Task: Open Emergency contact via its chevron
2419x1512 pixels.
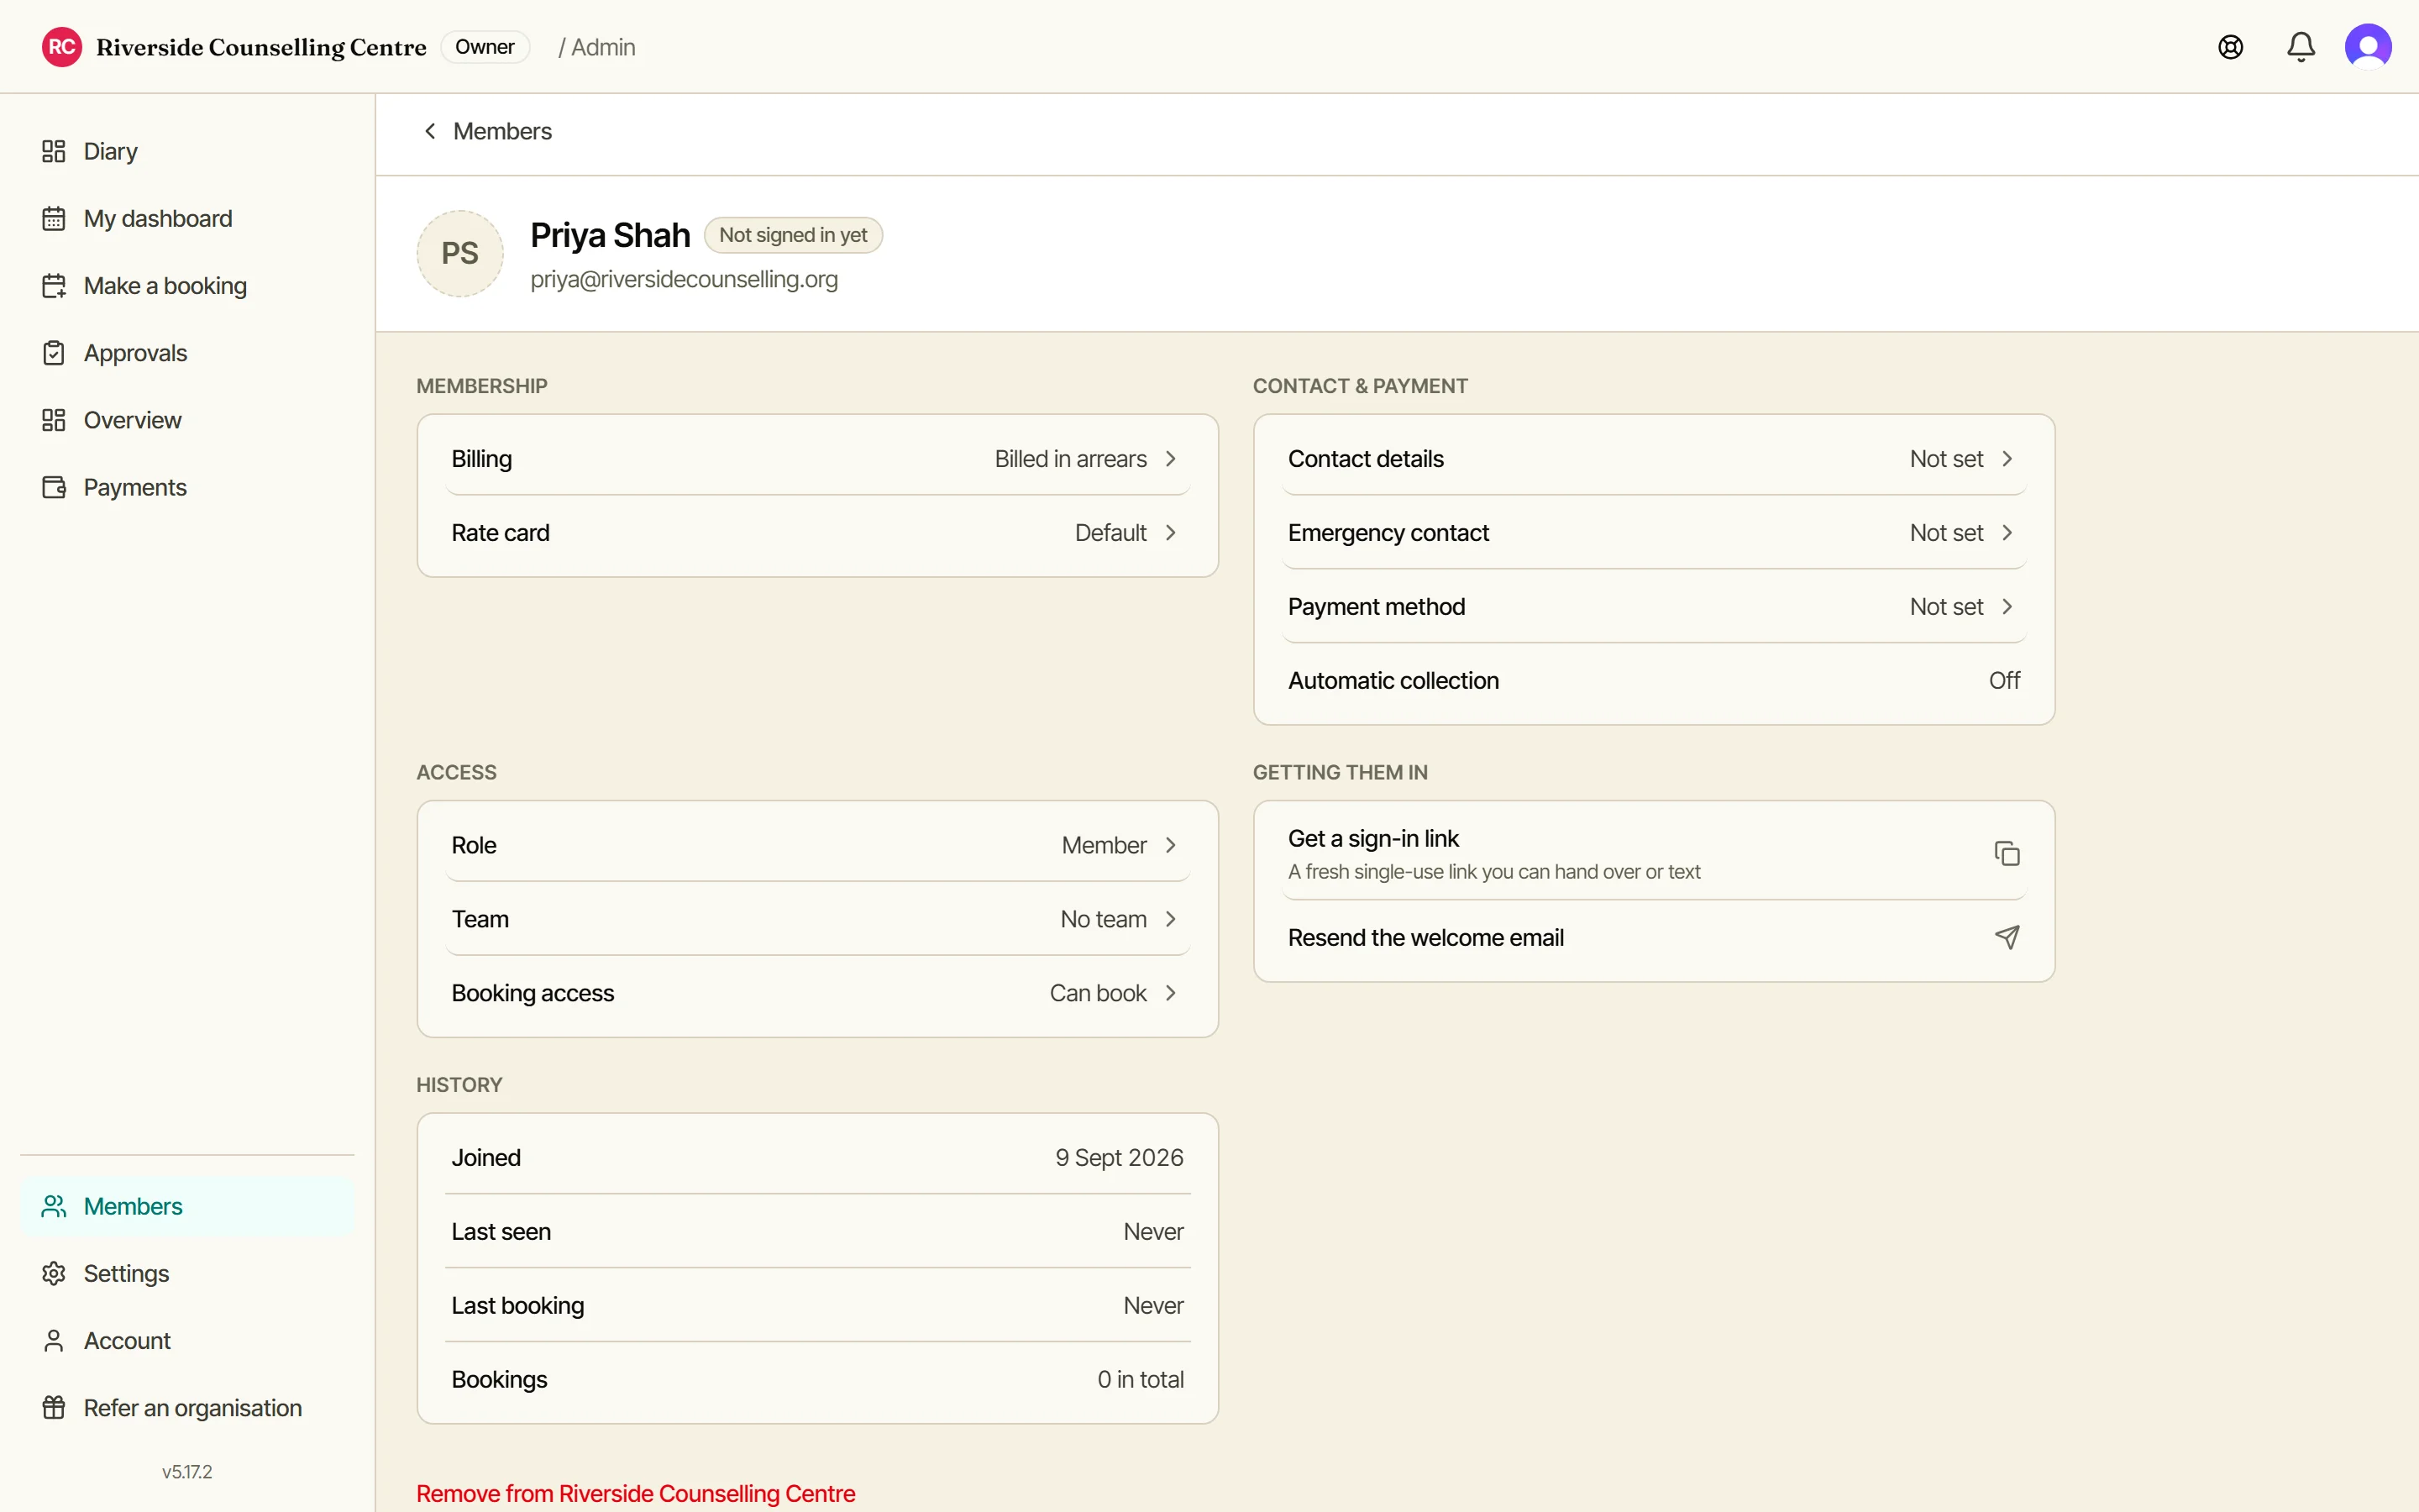Action: pyautogui.click(x=2006, y=533)
